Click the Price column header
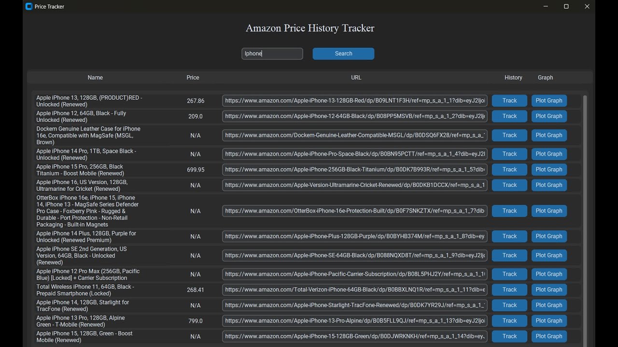 pyautogui.click(x=193, y=78)
